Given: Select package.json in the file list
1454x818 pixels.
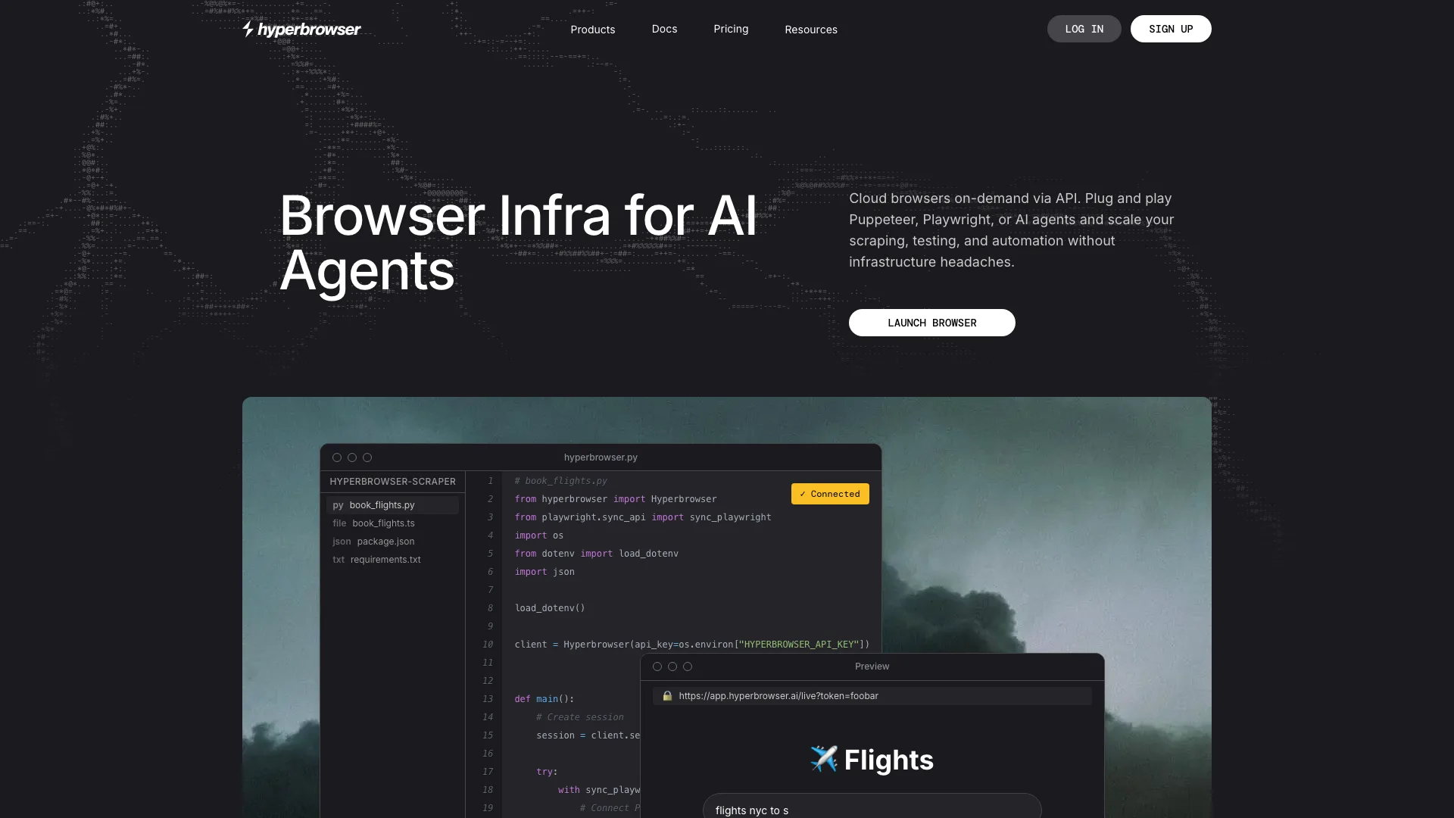Looking at the screenshot, I should [x=392, y=542].
